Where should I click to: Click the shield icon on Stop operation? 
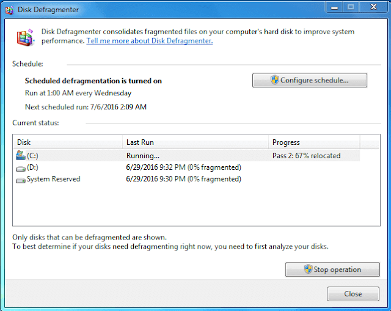308,269
